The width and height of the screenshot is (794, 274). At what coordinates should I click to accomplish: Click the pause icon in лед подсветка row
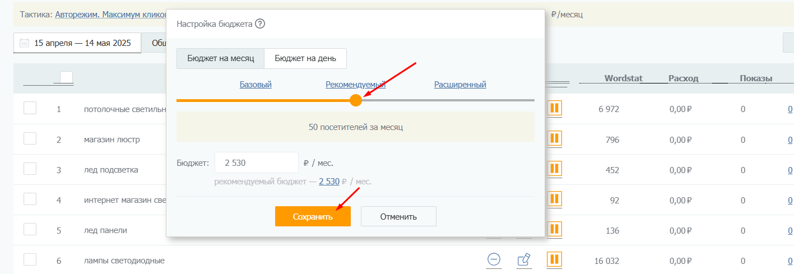554,169
